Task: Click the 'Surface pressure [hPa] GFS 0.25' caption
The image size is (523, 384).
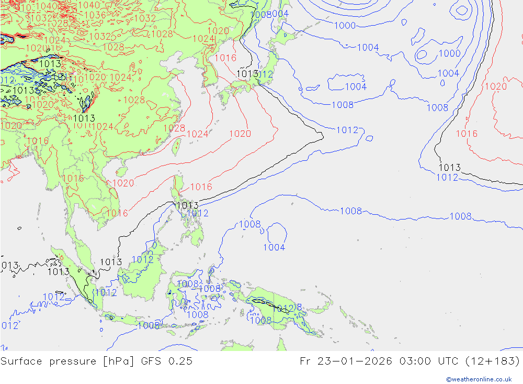Action: (x=96, y=361)
